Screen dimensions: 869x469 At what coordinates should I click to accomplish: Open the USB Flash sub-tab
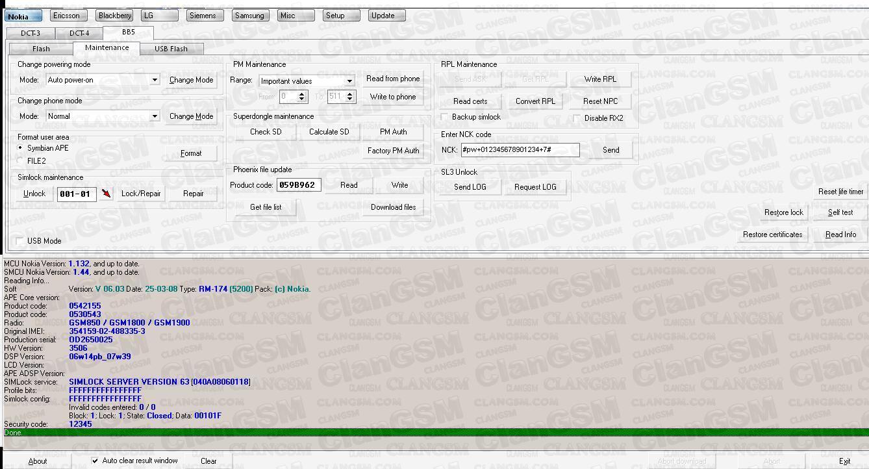(171, 49)
